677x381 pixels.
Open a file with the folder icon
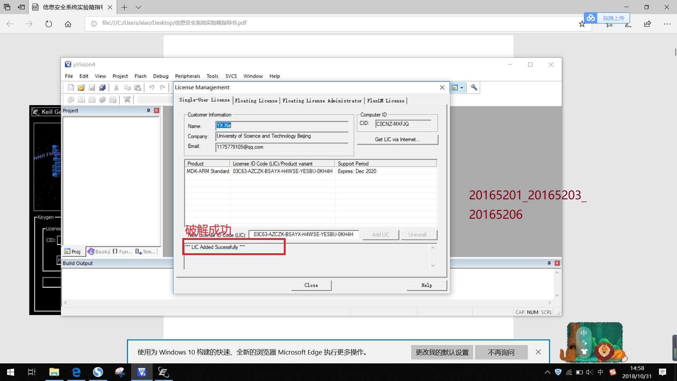[81, 87]
